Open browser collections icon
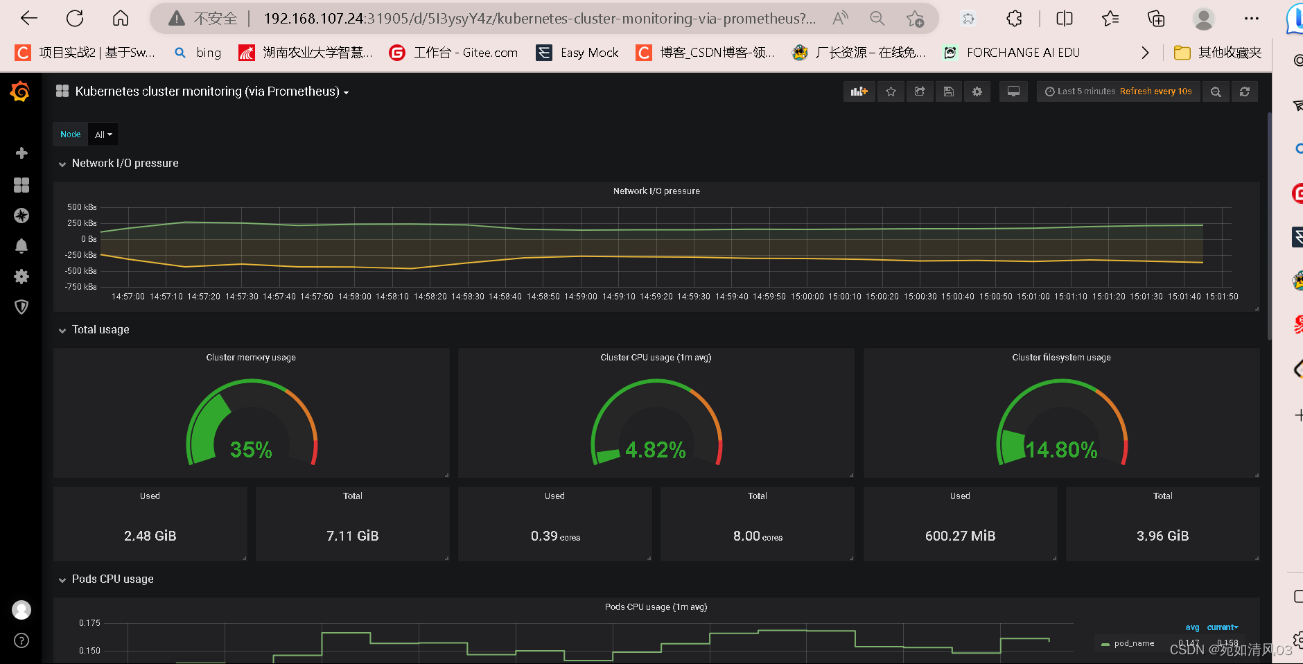 [x=1156, y=19]
